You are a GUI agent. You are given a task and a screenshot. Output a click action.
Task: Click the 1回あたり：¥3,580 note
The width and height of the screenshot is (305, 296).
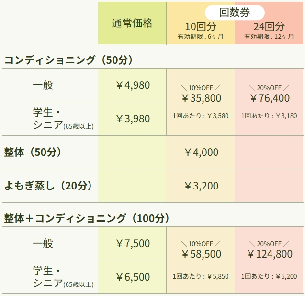[x=201, y=116]
